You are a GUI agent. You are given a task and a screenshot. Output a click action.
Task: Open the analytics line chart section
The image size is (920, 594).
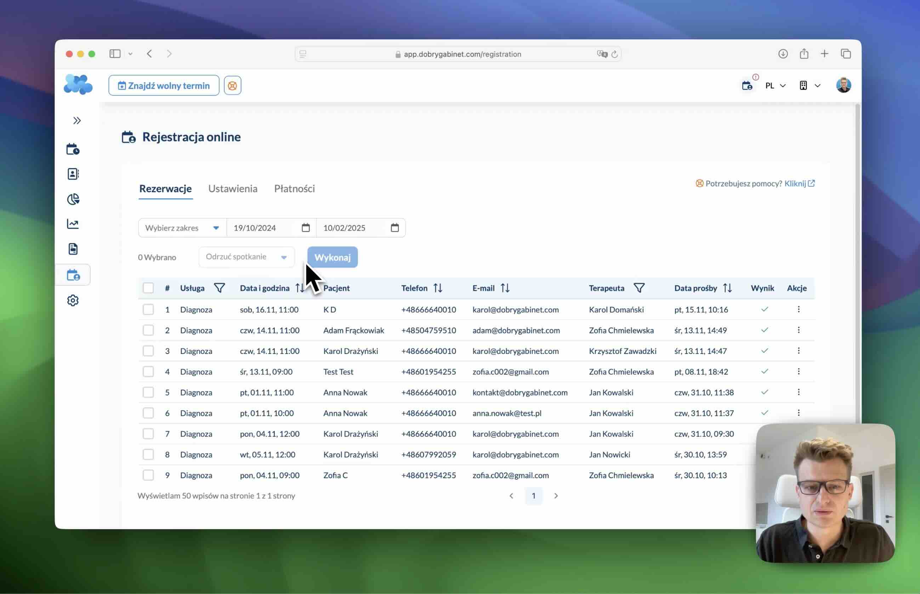coord(73,224)
